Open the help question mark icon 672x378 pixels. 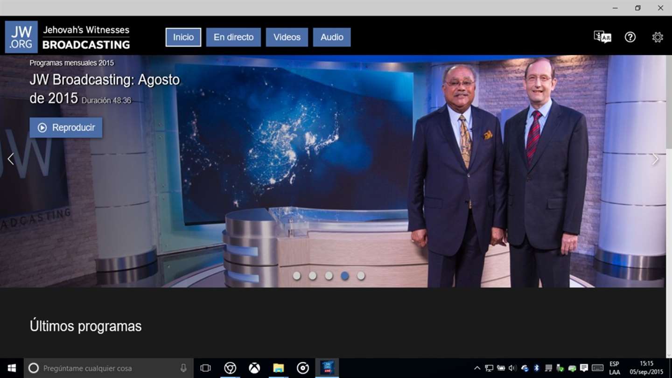[630, 37]
